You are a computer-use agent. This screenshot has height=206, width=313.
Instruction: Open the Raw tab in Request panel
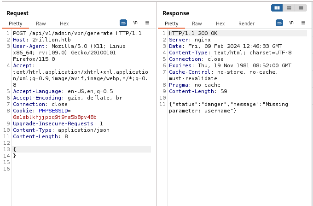click(x=41, y=24)
